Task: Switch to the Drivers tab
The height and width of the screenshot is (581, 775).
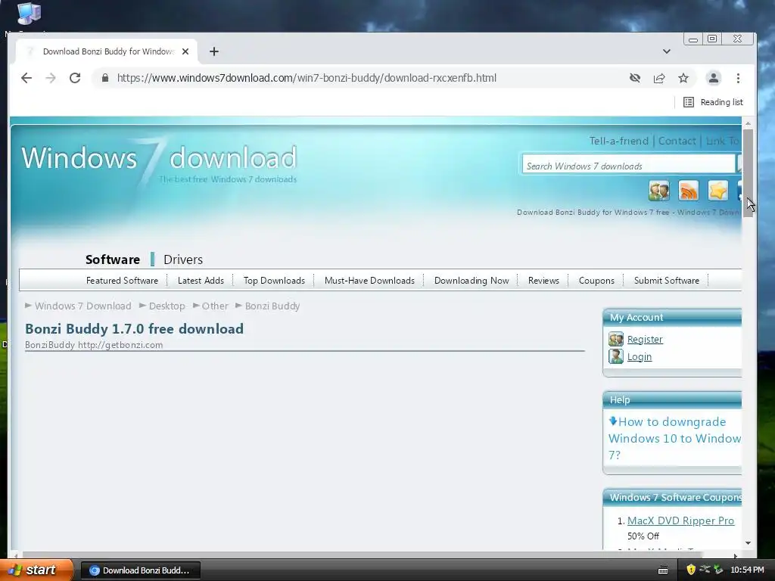Action: (x=183, y=259)
